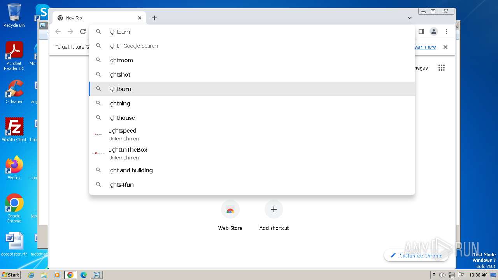Open the Chrome profile avatar
This screenshot has width=498, height=280.
(434, 31)
